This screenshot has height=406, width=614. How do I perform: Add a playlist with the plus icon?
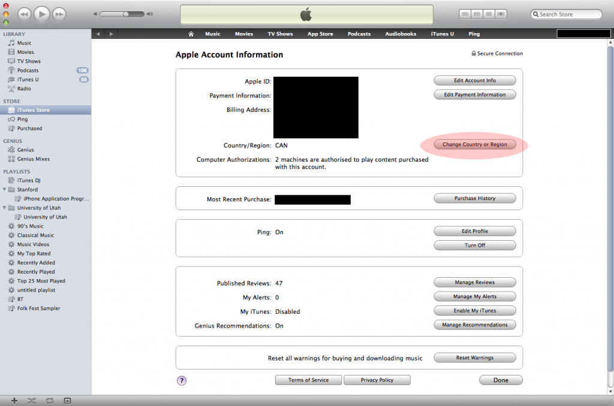(14, 401)
